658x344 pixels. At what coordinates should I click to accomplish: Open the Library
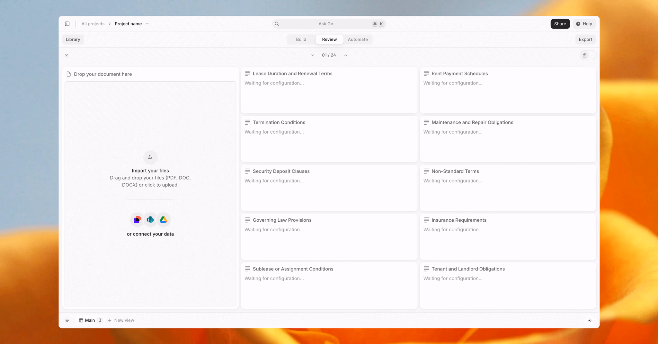(73, 40)
